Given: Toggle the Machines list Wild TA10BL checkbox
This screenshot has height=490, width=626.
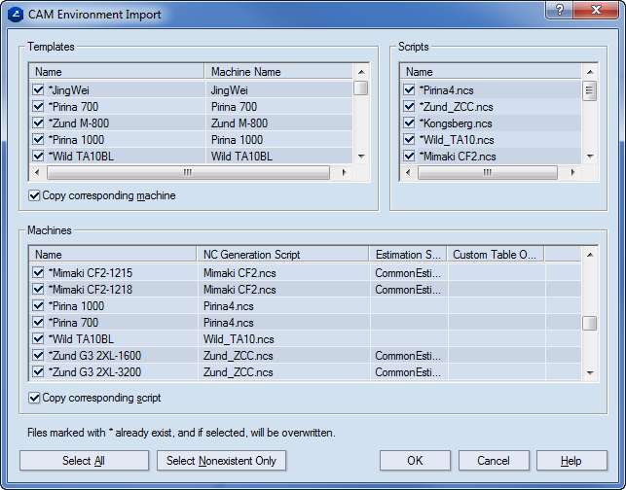Looking at the screenshot, I should [x=38, y=339].
